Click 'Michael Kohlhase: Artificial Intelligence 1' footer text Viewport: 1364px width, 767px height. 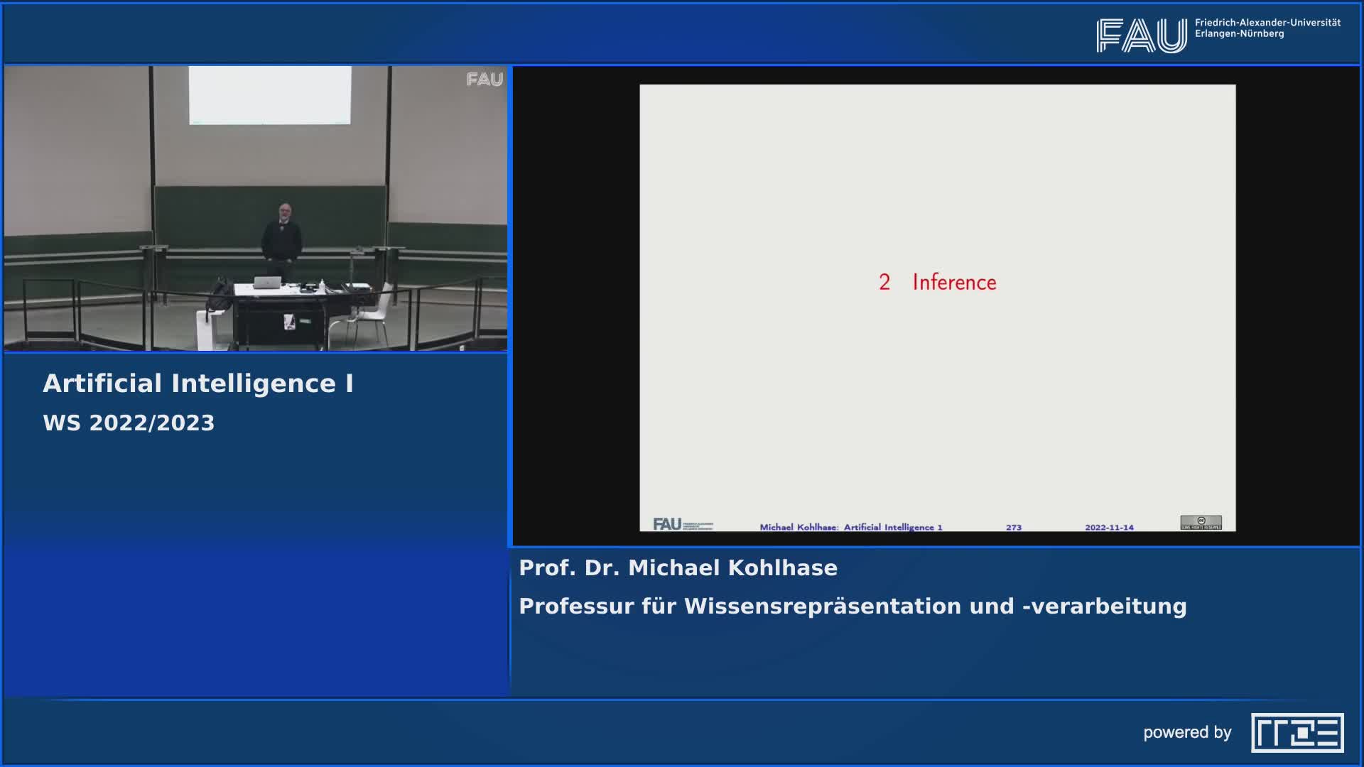[x=850, y=527]
